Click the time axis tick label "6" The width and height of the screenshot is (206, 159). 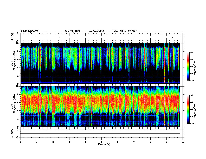coord(118,142)
